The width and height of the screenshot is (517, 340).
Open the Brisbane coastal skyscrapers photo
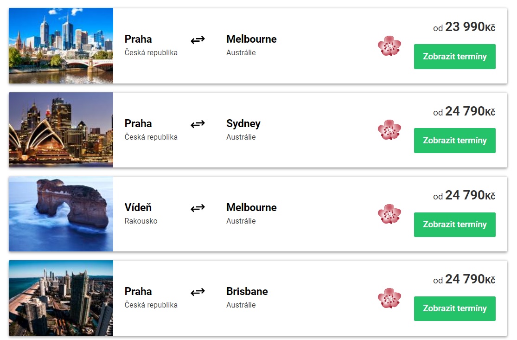point(61,298)
